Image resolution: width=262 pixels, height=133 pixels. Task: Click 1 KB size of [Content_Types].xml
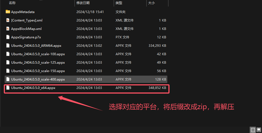pyautogui.click(x=163, y=20)
